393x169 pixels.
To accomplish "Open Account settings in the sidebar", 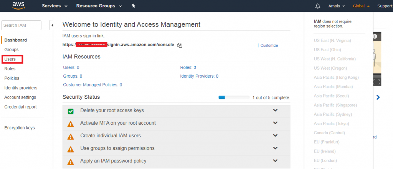I will pyautogui.click(x=20, y=97).
